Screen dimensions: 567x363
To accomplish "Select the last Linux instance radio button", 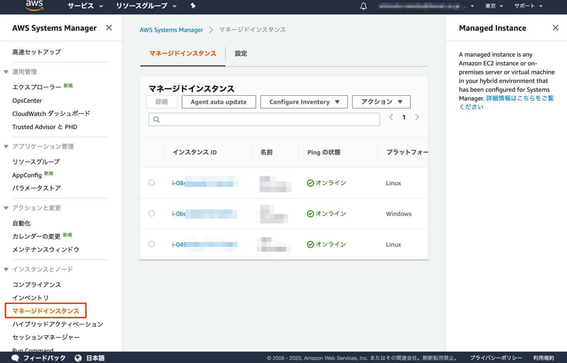I will coord(151,244).
